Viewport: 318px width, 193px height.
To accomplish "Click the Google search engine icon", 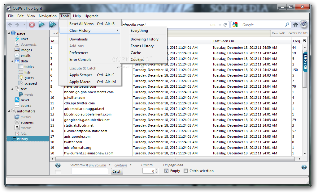I will [x=235, y=25].
